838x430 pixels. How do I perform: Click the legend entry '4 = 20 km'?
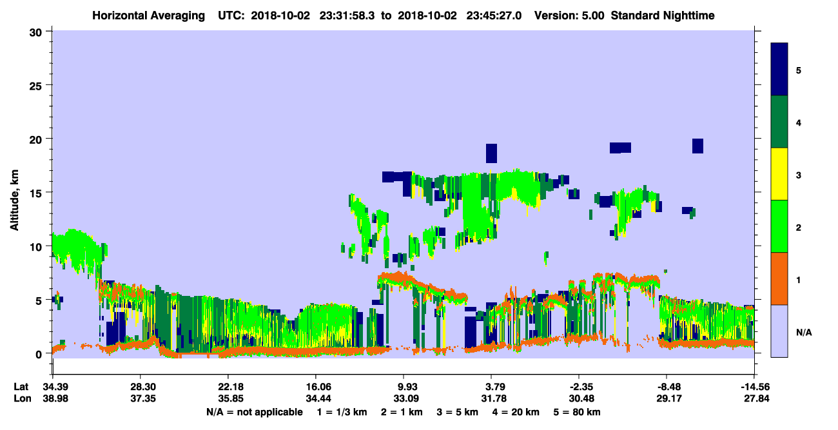[516, 412]
